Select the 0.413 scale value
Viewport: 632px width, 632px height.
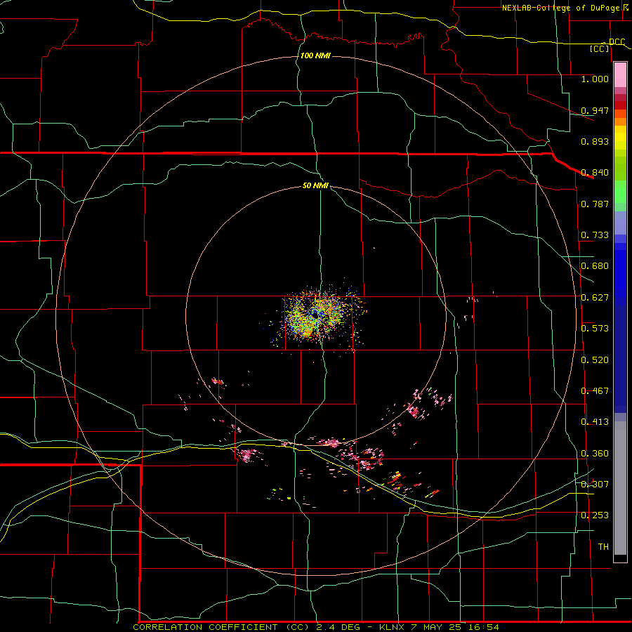[x=595, y=422]
